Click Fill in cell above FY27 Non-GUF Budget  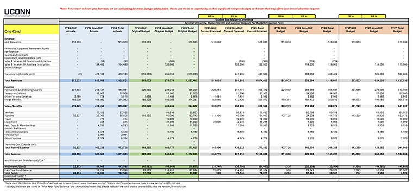coord(374,16)
